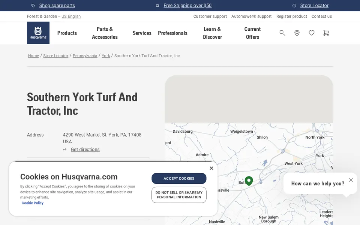Click the Nashville label on the map
This screenshot has height=225, width=360.
tap(217, 222)
